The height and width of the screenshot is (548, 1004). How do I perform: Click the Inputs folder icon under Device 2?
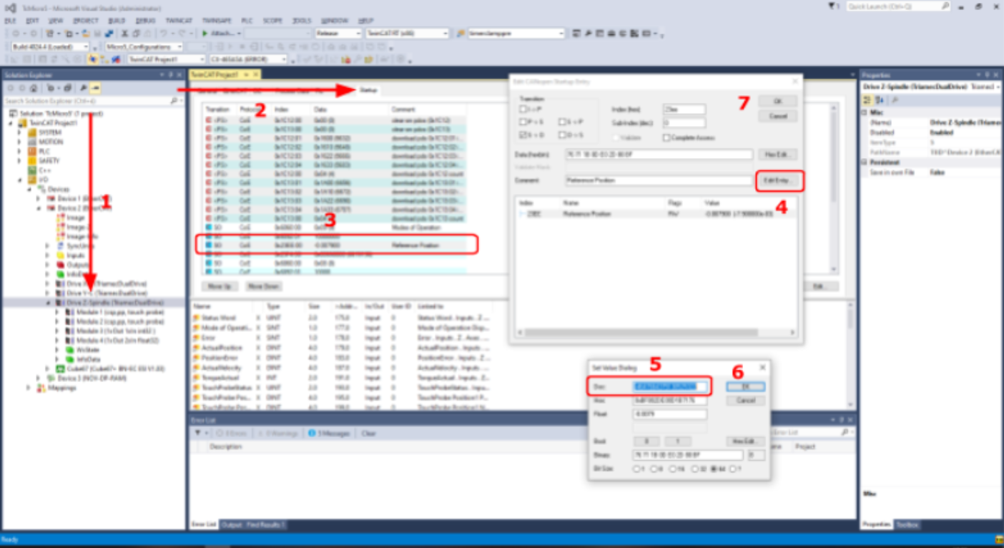[61, 255]
